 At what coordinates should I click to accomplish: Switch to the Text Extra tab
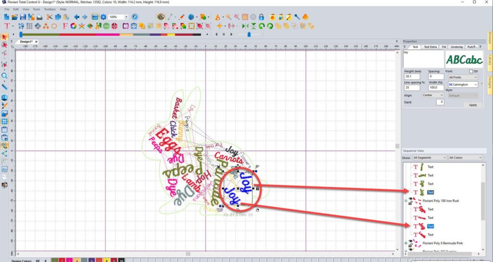point(430,47)
